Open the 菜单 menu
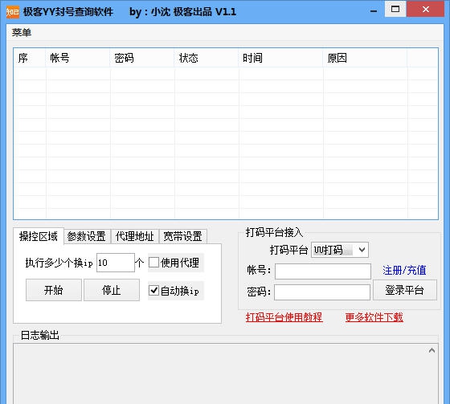The height and width of the screenshot is (404, 450). (x=22, y=32)
